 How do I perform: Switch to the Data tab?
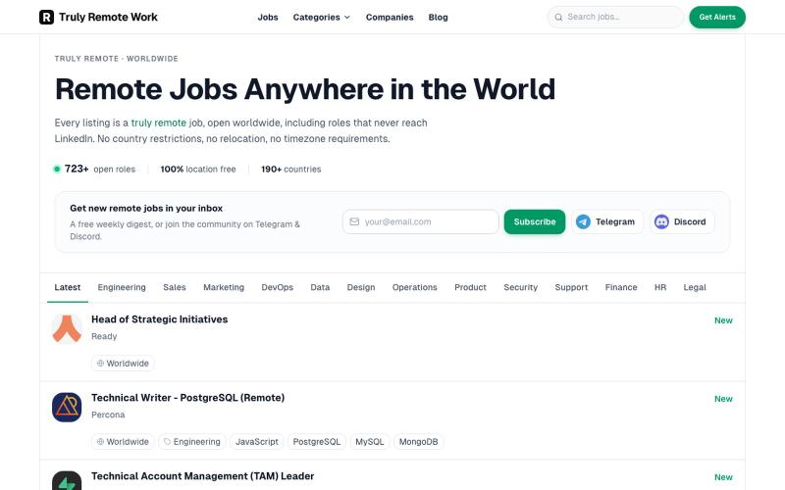tap(320, 287)
